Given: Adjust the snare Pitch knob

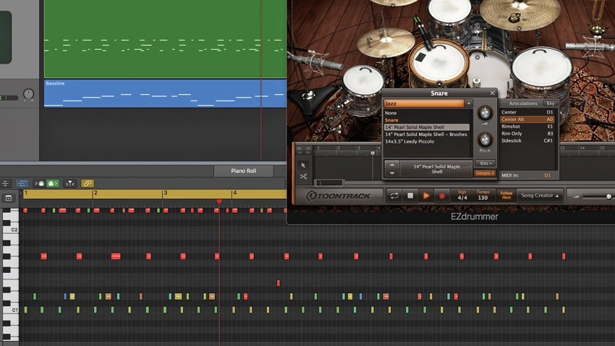Looking at the screenshot, I should [x=485, y=140].
